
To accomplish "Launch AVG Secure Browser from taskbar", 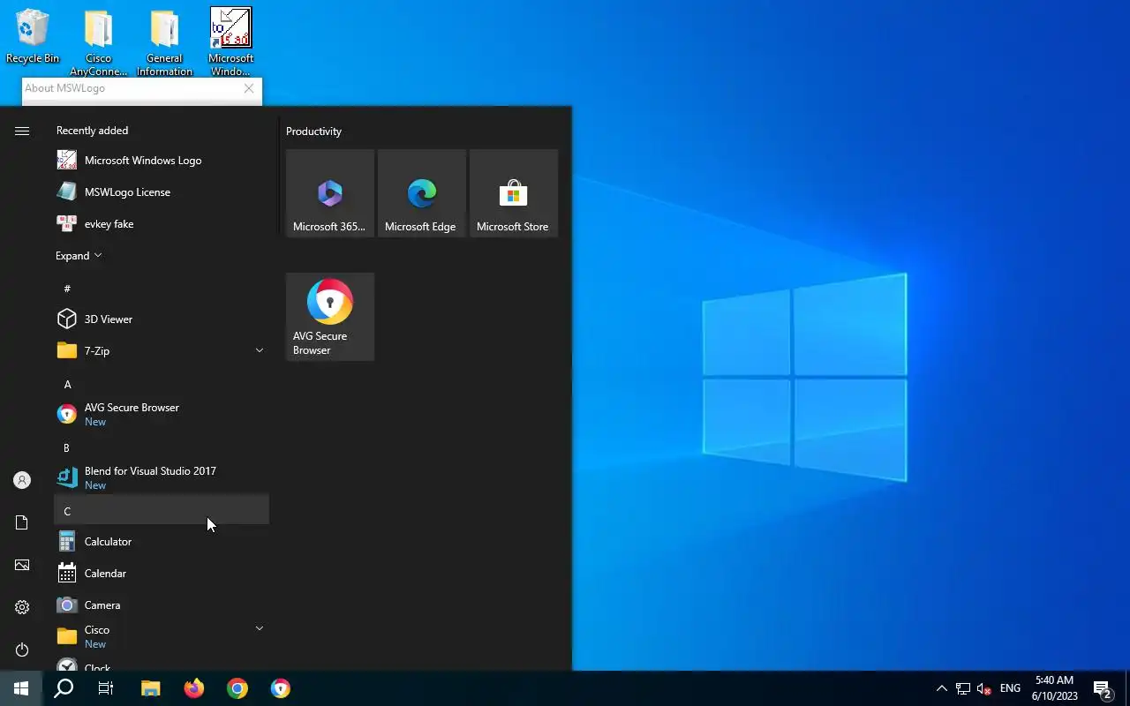I will [x=281, y=688].
